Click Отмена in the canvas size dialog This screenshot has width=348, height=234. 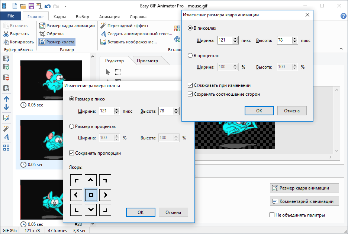pyautogui.click(x=173, y=212)
